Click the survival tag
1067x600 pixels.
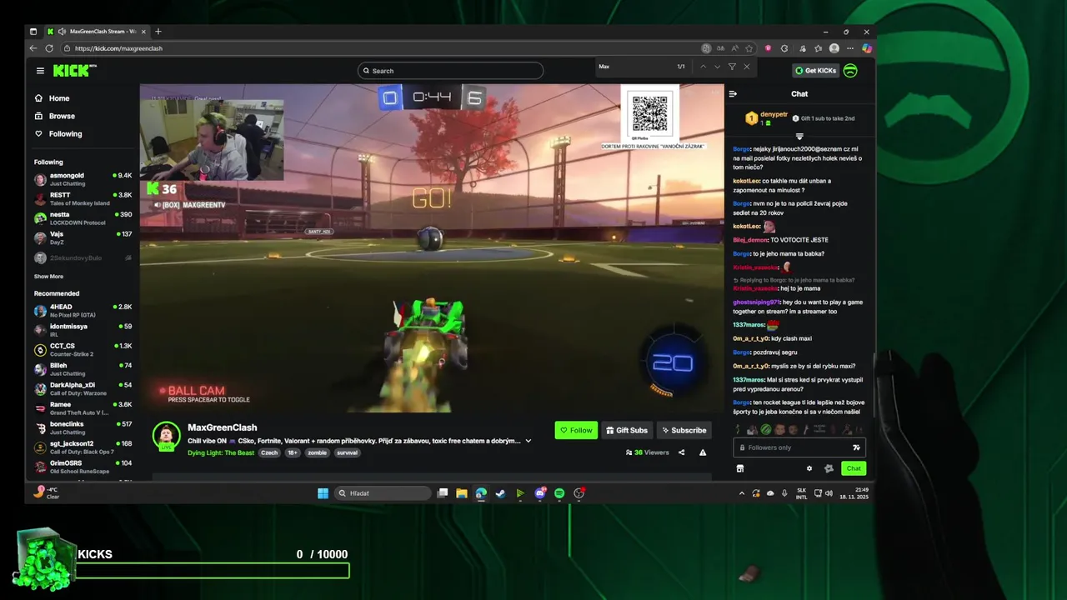tap(348, 452)
